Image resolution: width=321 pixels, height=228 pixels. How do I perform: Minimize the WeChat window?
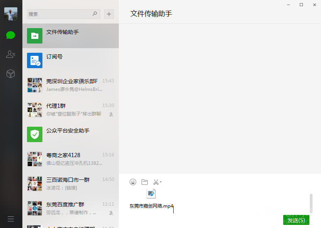click(288, 5)
